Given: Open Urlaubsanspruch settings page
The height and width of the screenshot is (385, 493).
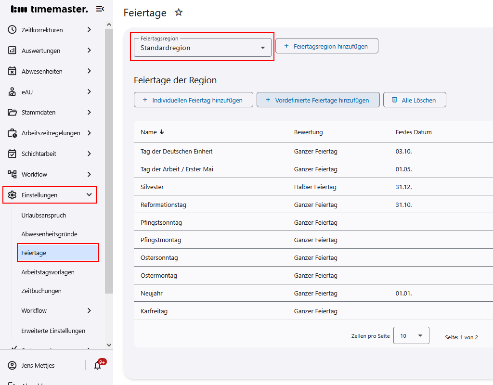Looking at the screenshot, I should pyautogui.click(x=44, y=216).
